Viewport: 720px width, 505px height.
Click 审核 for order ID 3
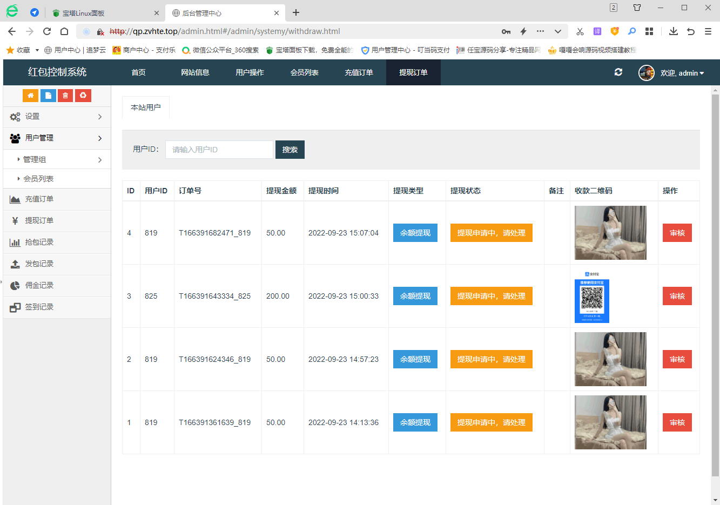click(677, 296)
